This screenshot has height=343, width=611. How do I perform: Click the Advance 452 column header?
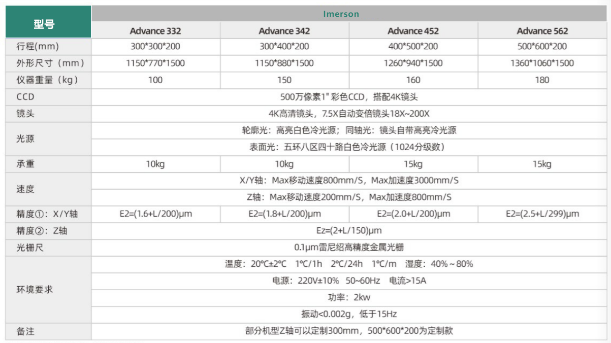point(413,31)
